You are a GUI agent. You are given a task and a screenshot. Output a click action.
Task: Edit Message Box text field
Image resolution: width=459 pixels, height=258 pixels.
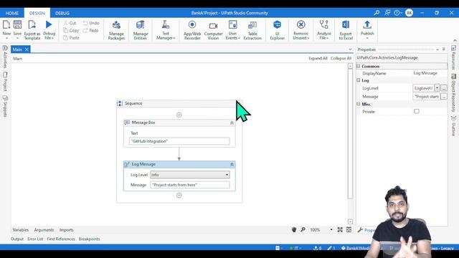(x=179, y=141)
